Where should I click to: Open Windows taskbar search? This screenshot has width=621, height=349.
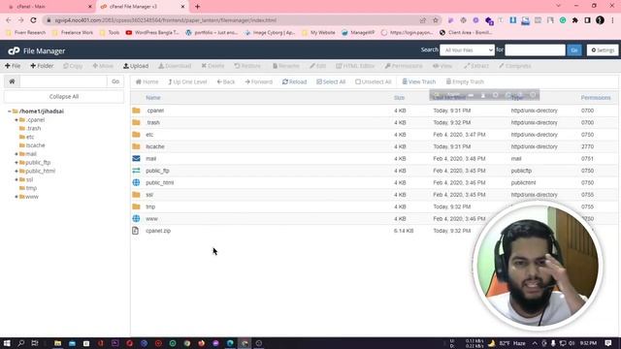pyautogui.click(x=20, y=343)
